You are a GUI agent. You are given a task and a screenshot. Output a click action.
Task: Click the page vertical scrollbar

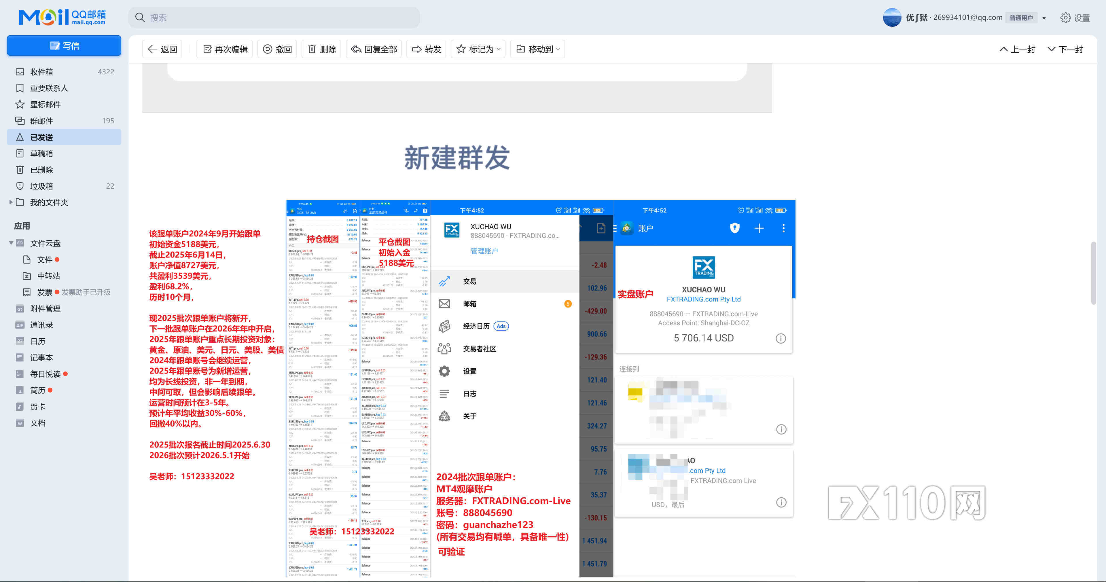1094,273
